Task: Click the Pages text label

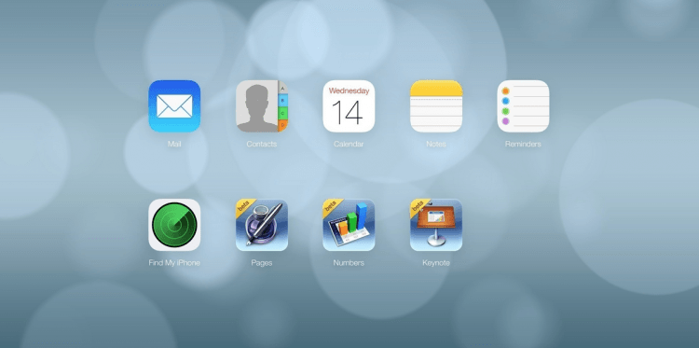Action: (x=262, y=263)
